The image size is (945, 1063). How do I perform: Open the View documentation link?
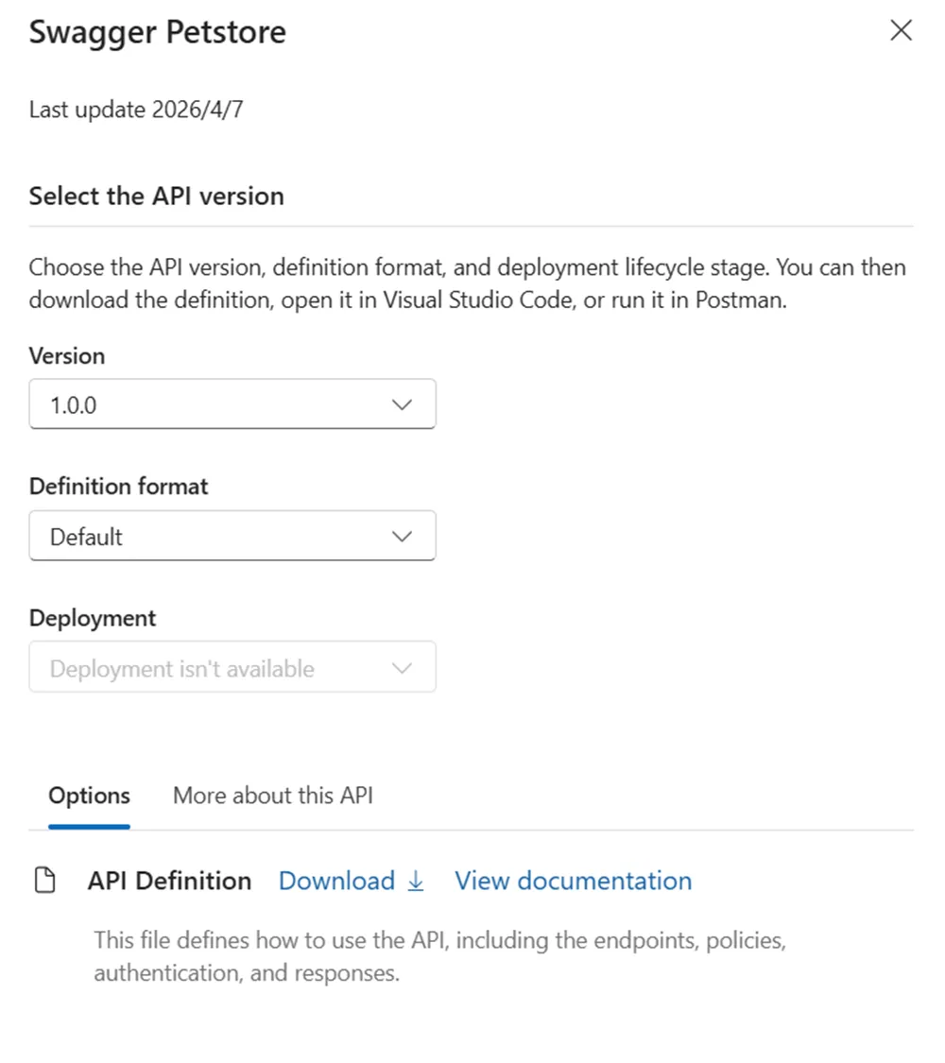573,881
